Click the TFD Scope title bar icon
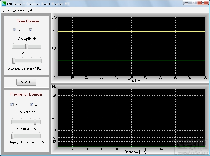 [x=4, y=4]
